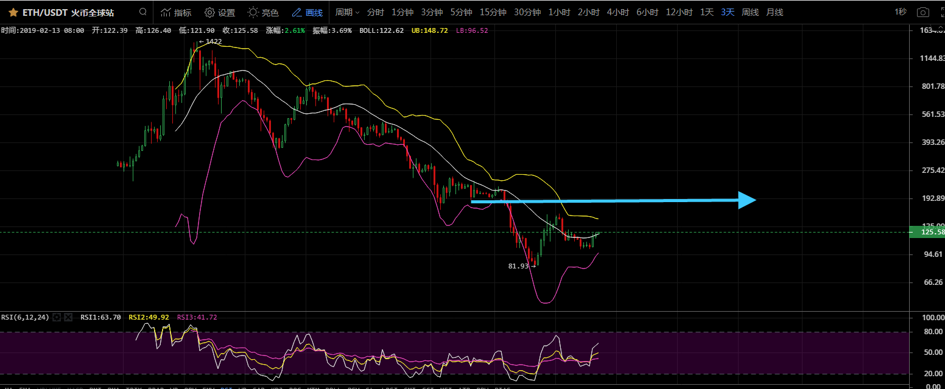Activate the 画线 drawing tool
Viewport: 945px width, 389px height.
(x=307, y=12)
